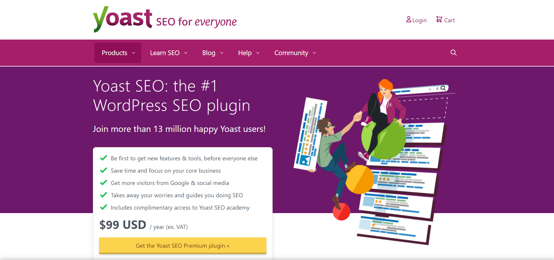Screen dimensions: 554x260
Task: Expand the Blog dropdown chevron
Action: [222, 53]
